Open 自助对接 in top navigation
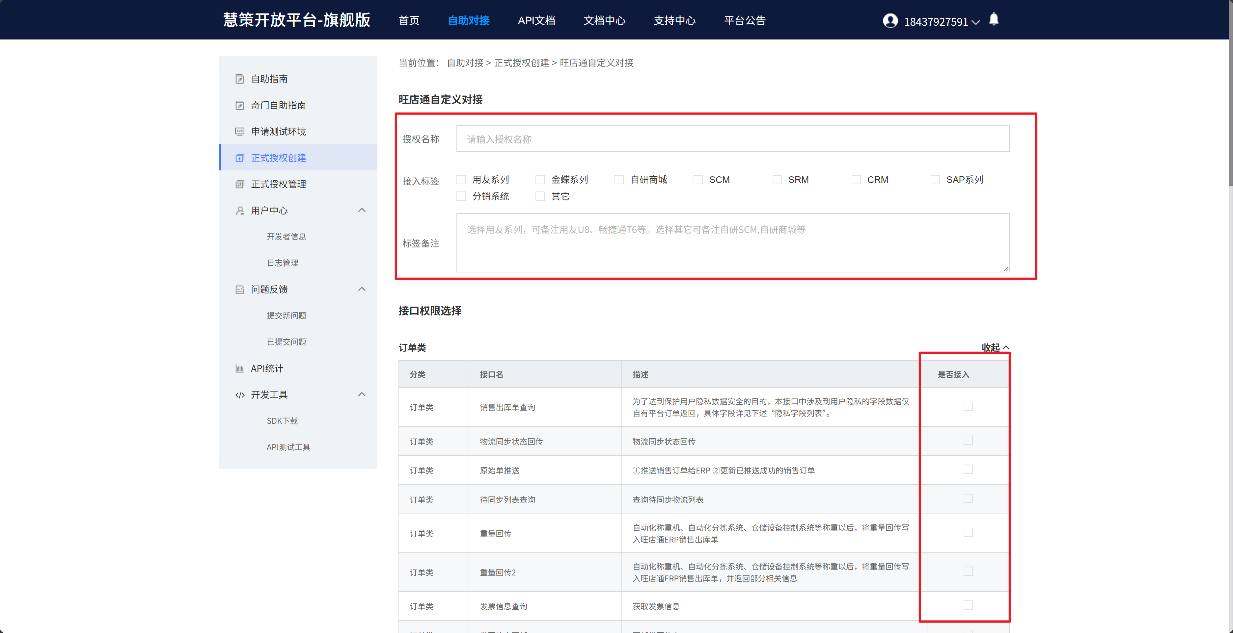 pos(469,20)
